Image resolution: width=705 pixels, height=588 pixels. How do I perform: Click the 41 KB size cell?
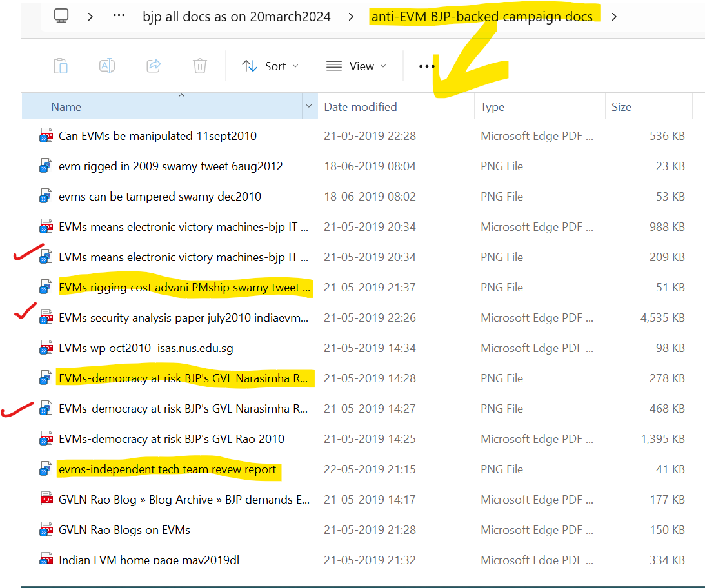(670, 469)
